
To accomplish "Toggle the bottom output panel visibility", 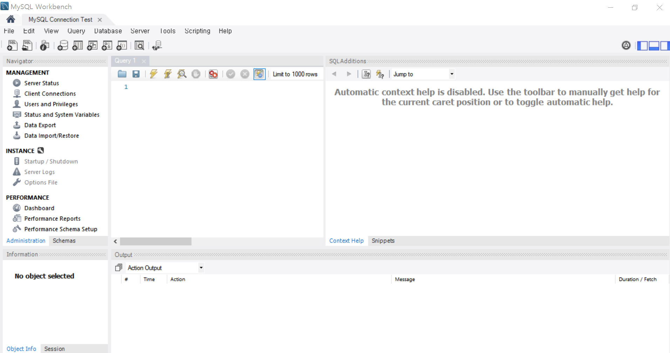I will pyautogui.click(x=654, y=45).
